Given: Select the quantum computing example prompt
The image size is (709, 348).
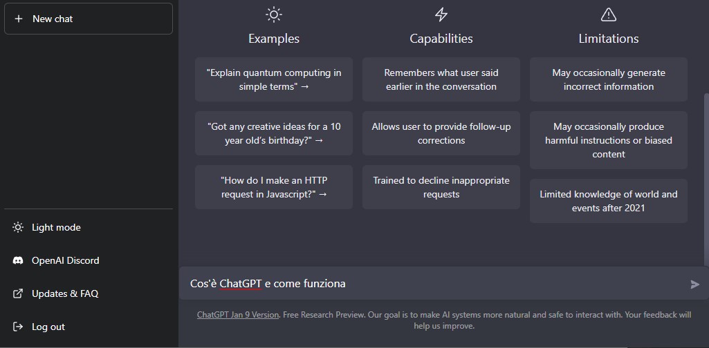Looking at the screenshot, I should point(274,79).
